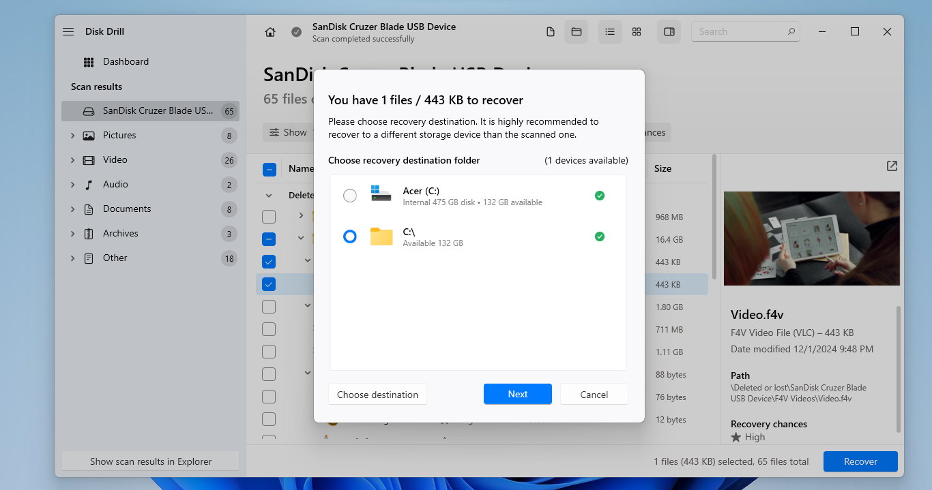This screenshot has width=932, height=490.
Task: Toggle checkbox in the 968 MB row
Action: 269,217
